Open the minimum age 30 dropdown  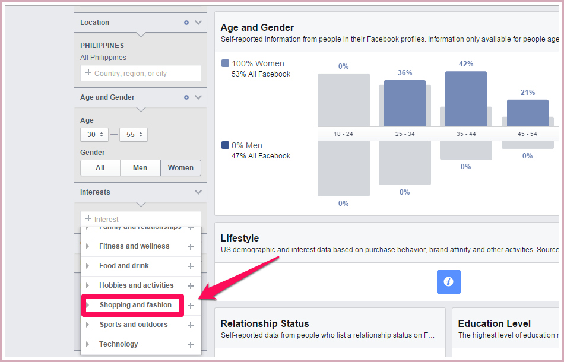click(x=94, y=135)
